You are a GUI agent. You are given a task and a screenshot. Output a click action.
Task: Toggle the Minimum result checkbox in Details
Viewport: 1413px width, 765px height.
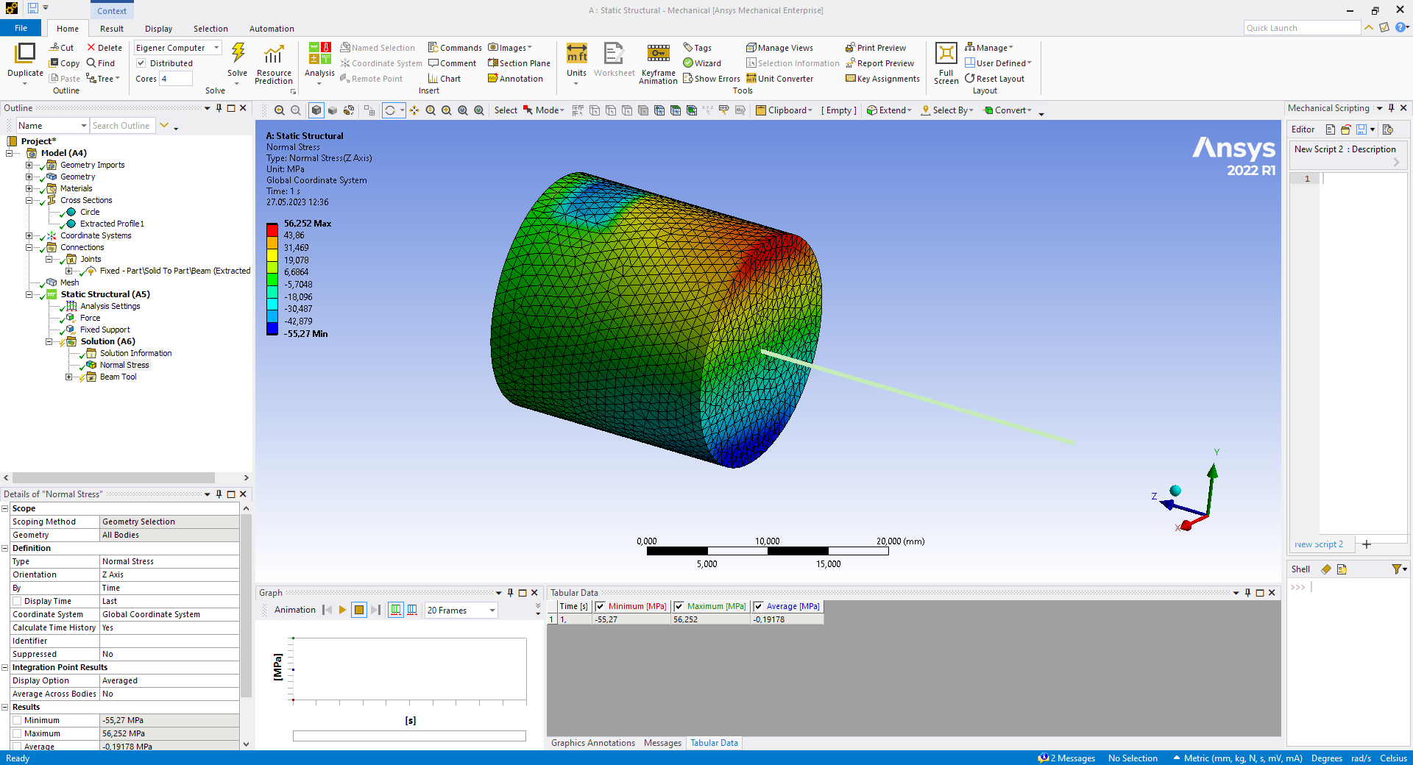click(x=17, y=720)
